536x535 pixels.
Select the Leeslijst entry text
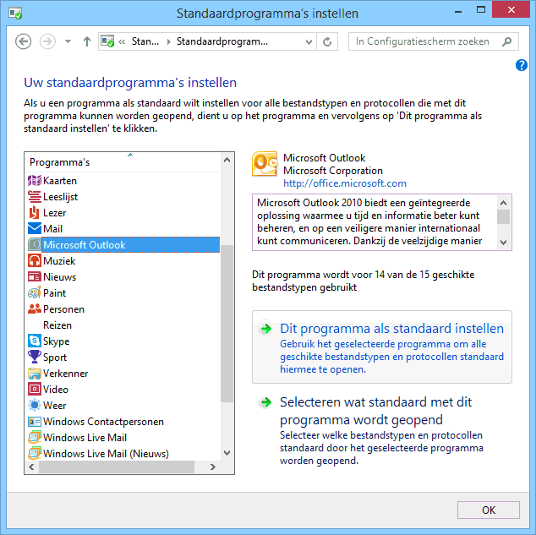click(x=61, y=197)
